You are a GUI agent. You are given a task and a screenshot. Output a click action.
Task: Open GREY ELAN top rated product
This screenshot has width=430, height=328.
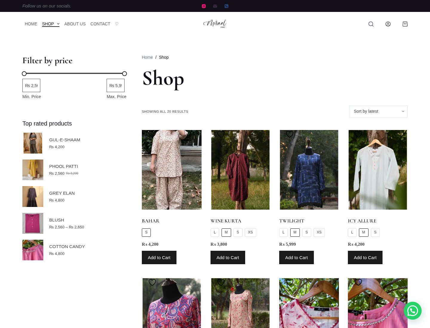point(62,193)
